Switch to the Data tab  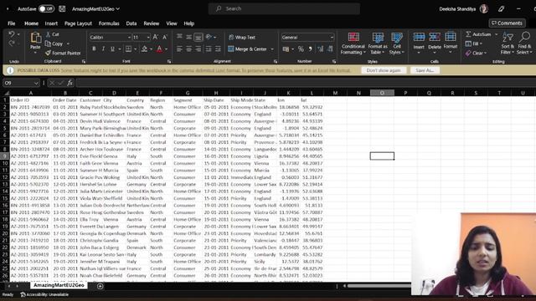point(131,23)
